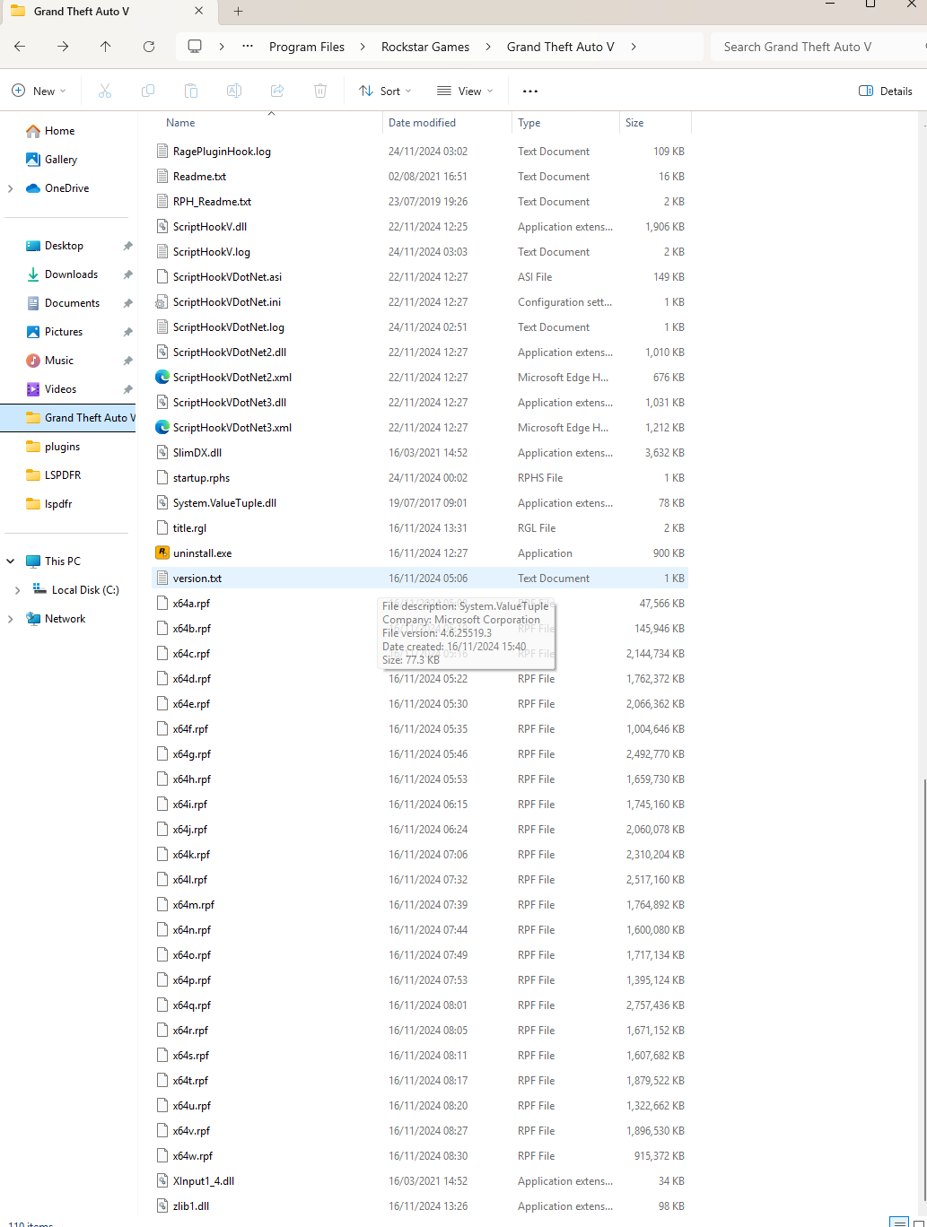This screenshot has height=1227, width=927.
Task: Select the RagePluginHook.log file
Action: tap(420, 152)
